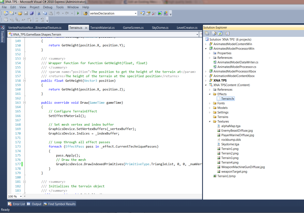
Task: Open the Toolbox via hammer-wrench icon
Action: click(154, 13)
